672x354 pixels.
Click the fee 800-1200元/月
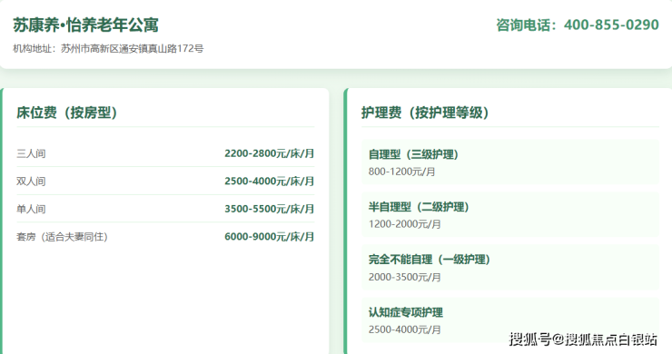pos(401,172)
